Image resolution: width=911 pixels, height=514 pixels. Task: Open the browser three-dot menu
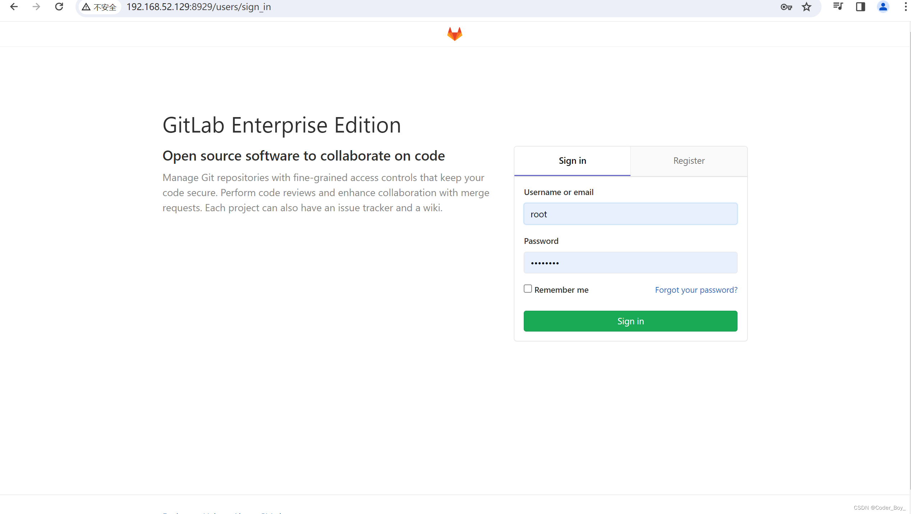906,6
